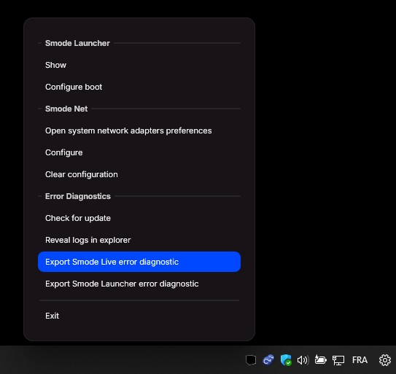
Task: Click Check for update
Action: (139, 218)
